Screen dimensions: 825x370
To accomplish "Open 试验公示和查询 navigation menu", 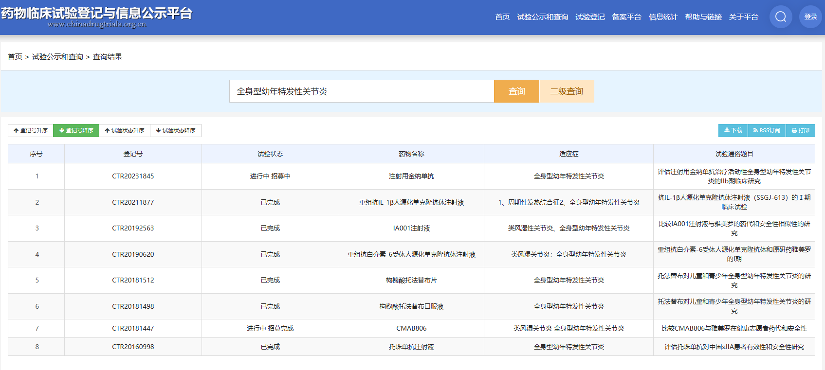I will coord(542,17).
